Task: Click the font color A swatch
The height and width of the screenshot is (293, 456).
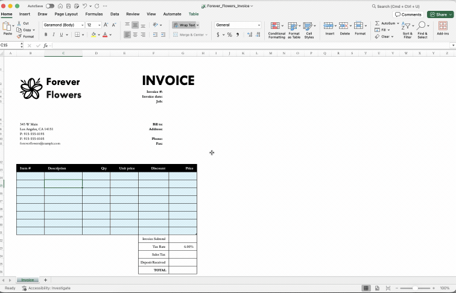Action: [x=105, y=35]
